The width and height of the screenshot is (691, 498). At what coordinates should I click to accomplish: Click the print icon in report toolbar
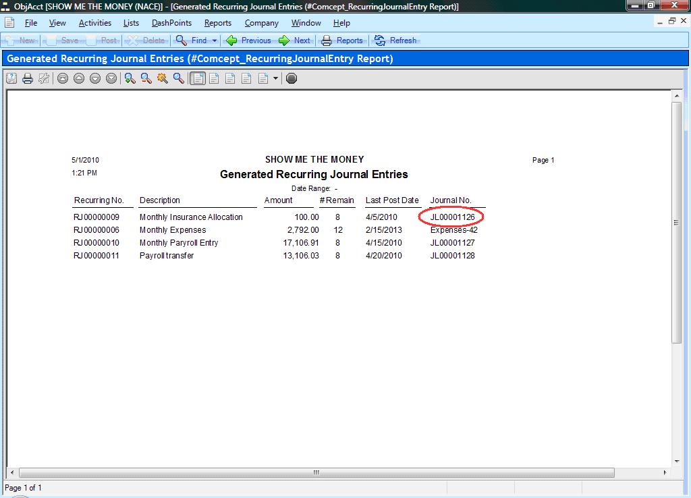[28, 78]
